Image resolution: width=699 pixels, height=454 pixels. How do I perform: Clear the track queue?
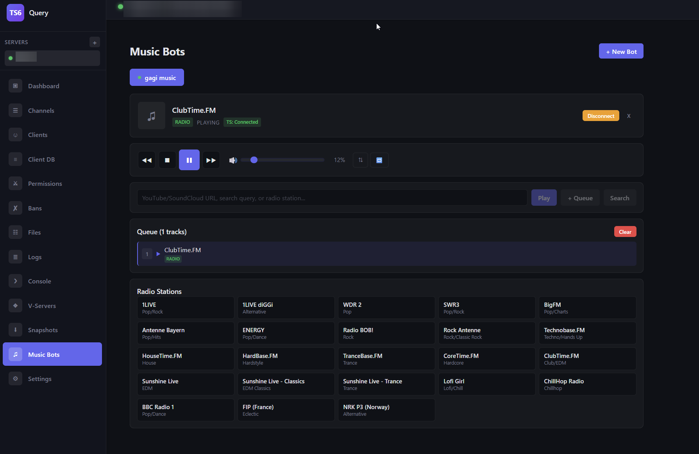click(625, 232)
